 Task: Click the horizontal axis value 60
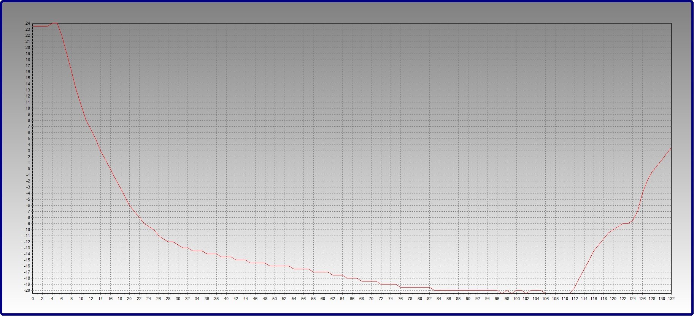(323, 299)
